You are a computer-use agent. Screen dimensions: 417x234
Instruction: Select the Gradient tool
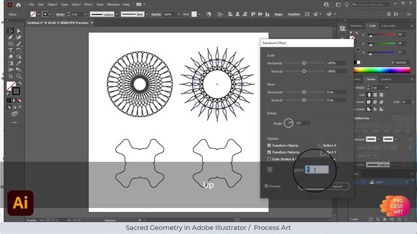coord(10,63)
